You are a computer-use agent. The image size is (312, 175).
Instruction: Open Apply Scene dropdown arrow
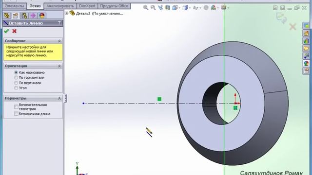pos(218,8)
